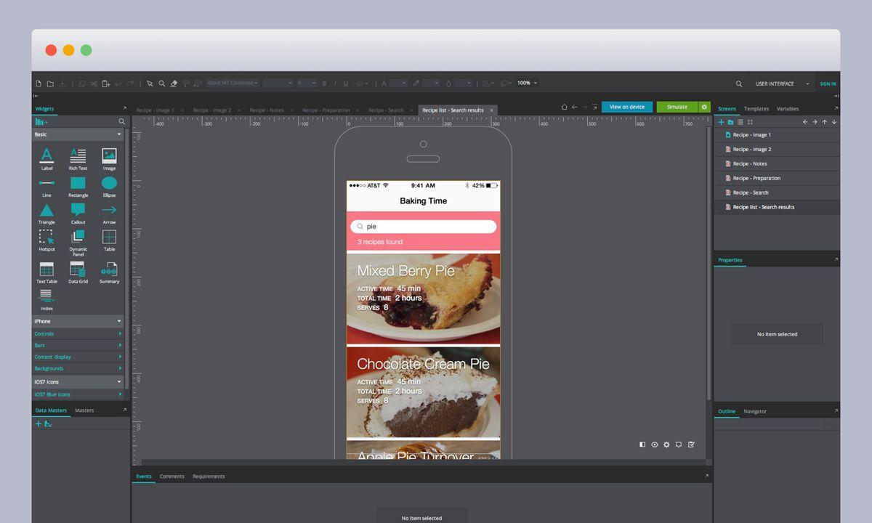The width and height of the screenshot is (872, 523).
Task: Toggle bold text formatting
Action: 324,84
